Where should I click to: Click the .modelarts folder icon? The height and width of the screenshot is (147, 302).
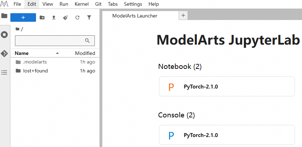(x=18, y=62)
